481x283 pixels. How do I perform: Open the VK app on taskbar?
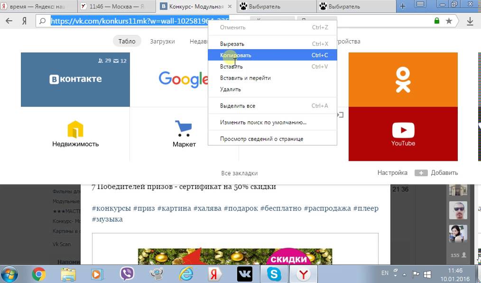point(244,274)
